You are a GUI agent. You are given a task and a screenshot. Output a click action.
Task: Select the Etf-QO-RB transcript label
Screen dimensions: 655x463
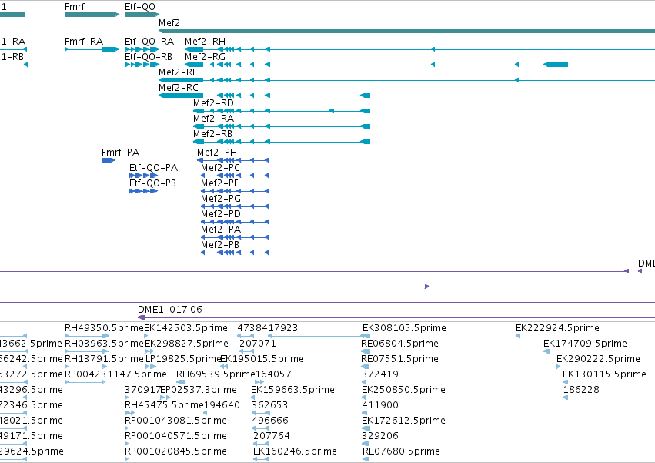(149, 57)
